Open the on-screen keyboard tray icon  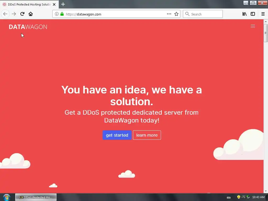click(229, 197)
